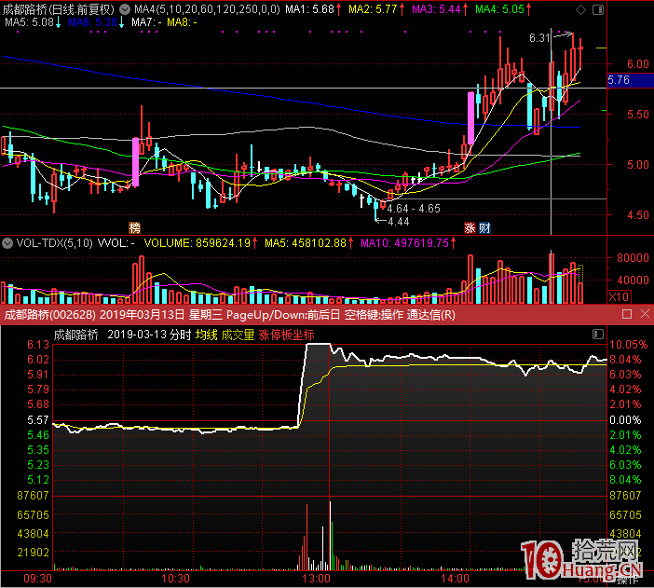
Task: Open the MA4 indicator dropdown beside the stock name
Action: pyautogui.click(x=125, y=9)
